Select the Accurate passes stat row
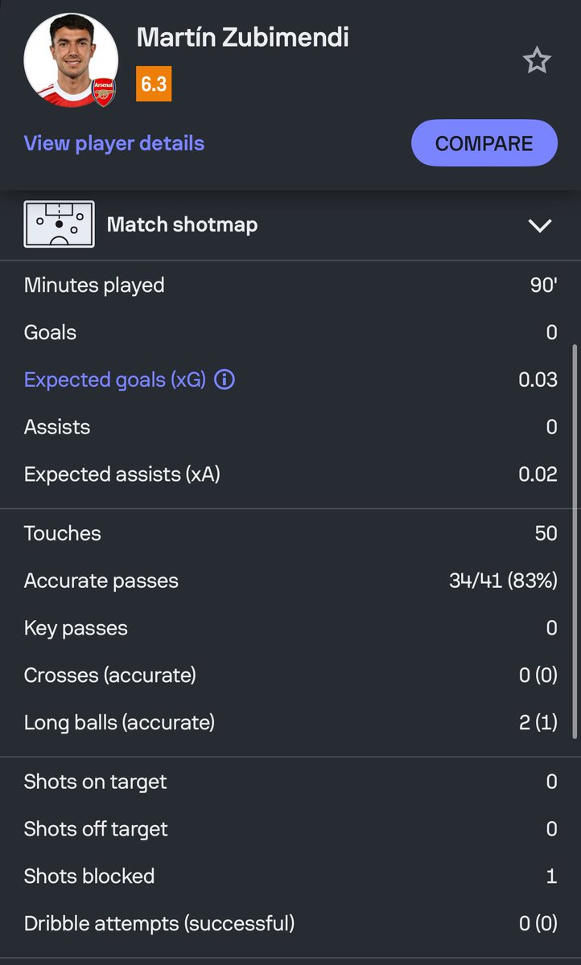 [290, 581]
